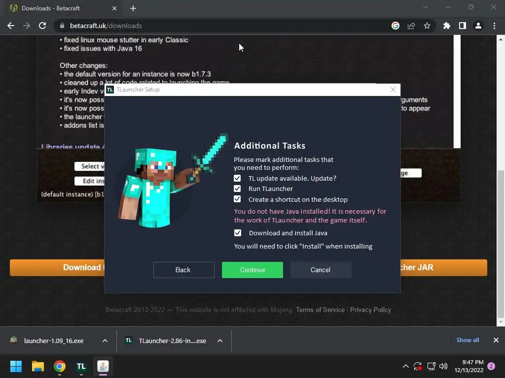Open the Windows Start menu

16,366
